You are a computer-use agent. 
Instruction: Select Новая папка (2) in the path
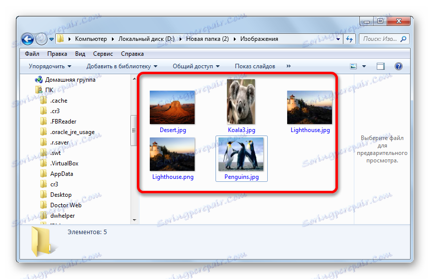[208, 39]
